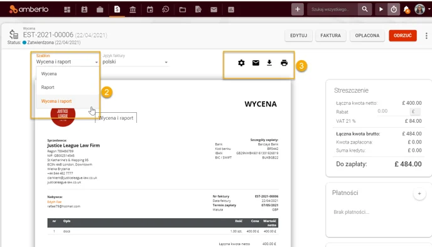Click the OPŁACONA button
This screenshot has width=432, height=247.
coord(367,36)
